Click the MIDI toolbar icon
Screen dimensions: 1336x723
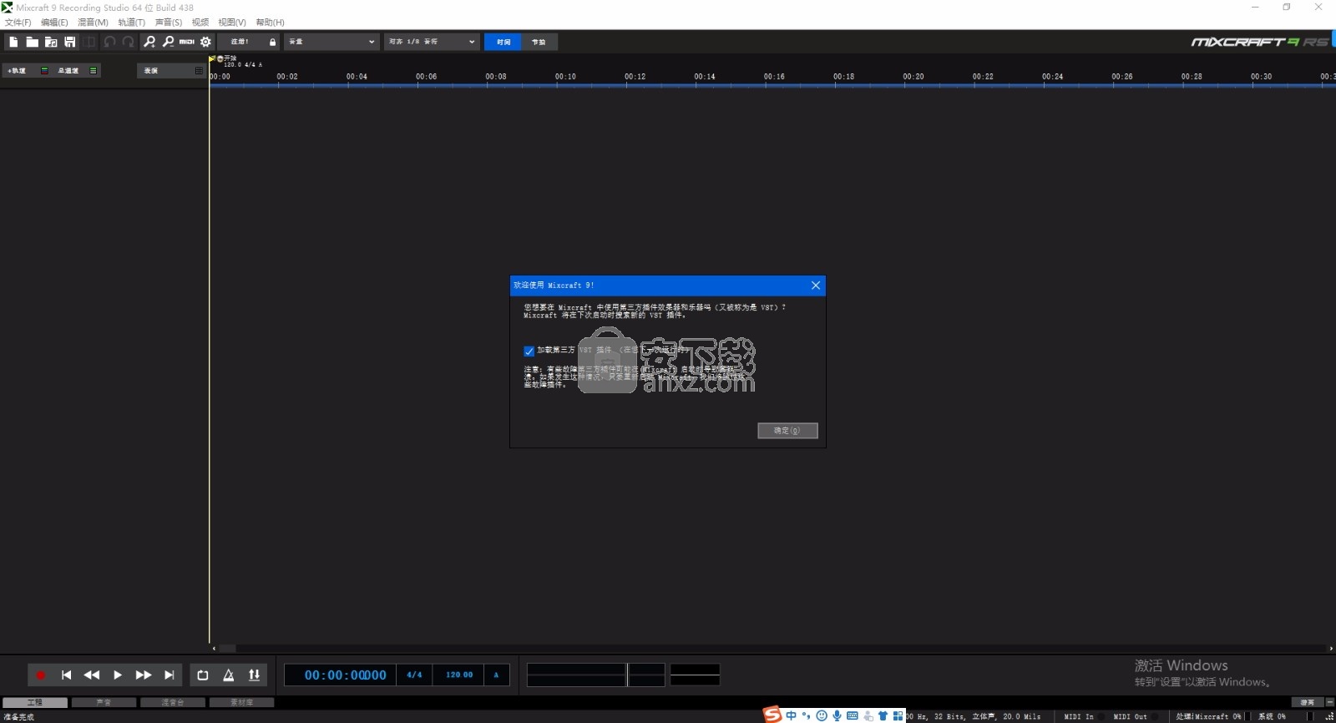click(x=187, y=42)
